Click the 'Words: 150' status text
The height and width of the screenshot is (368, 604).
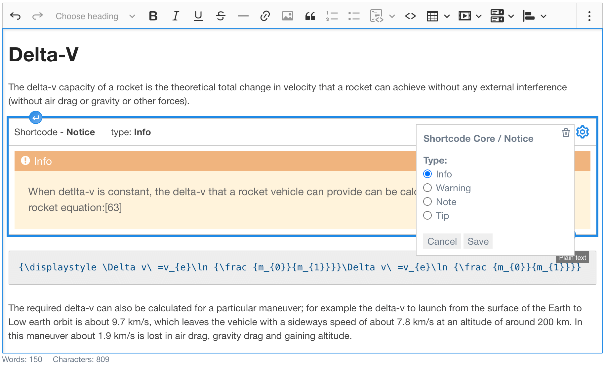(22, 359)
